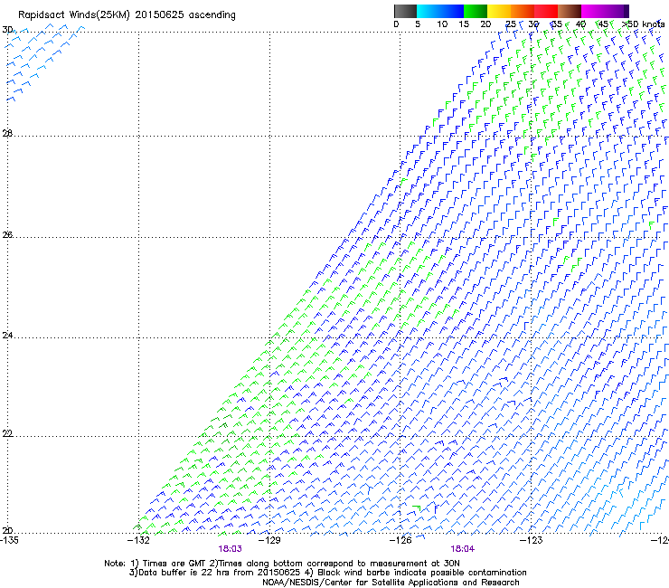Screen dimensions: 669x588
Task: Click the purple '18:03' time label
Action: (230, 549)
